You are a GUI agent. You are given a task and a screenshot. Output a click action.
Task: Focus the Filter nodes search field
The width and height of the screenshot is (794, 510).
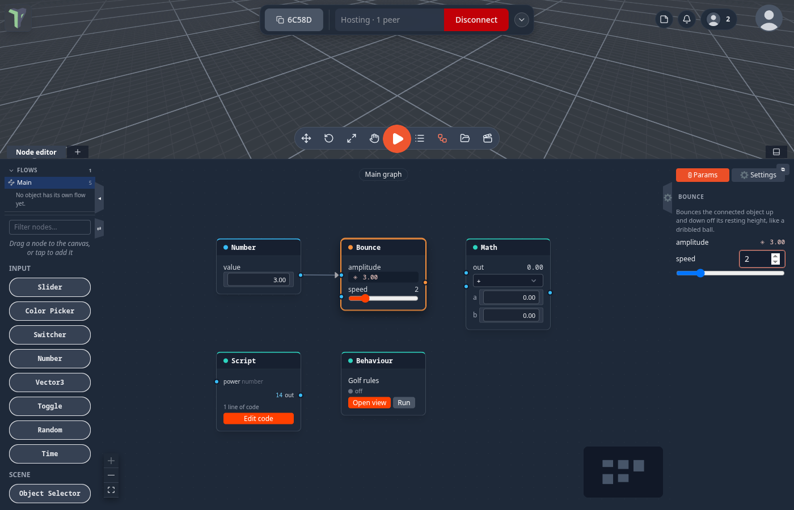[50, 227]
